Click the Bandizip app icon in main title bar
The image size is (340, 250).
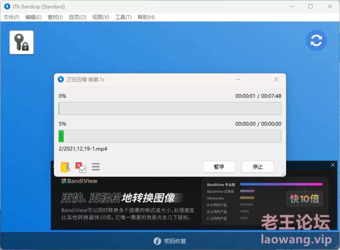[x=7, y=6]
